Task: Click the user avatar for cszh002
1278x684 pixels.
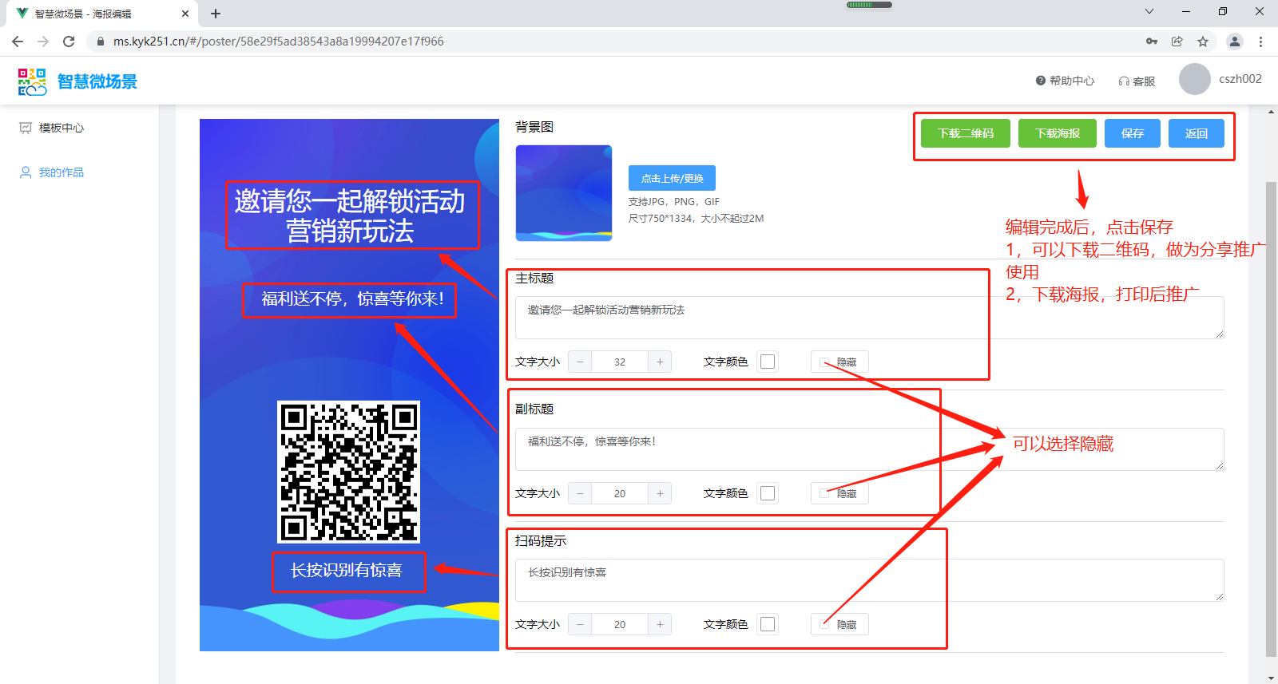Action: coord(1194,79)
